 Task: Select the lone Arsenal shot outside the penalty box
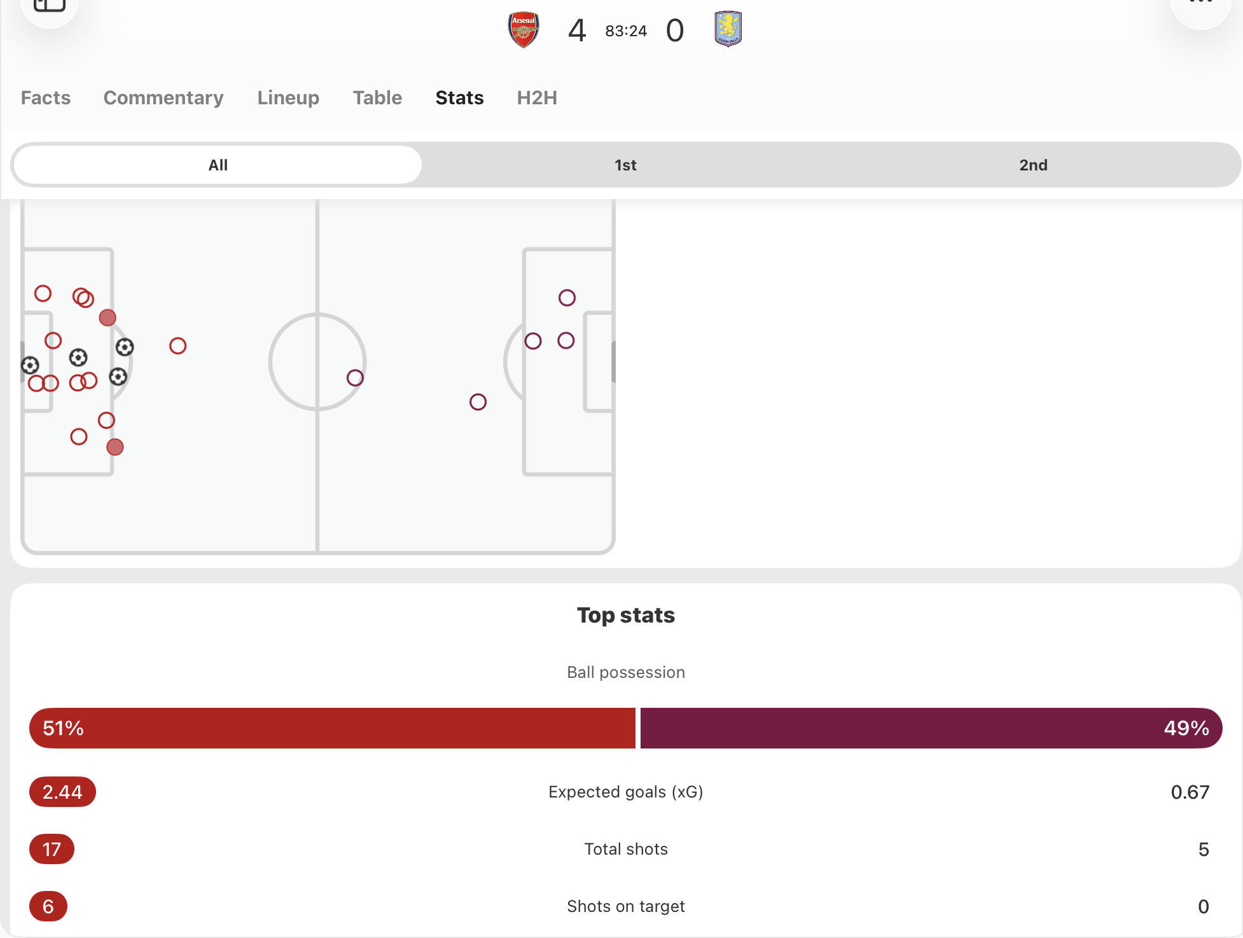tap(177, 346)
